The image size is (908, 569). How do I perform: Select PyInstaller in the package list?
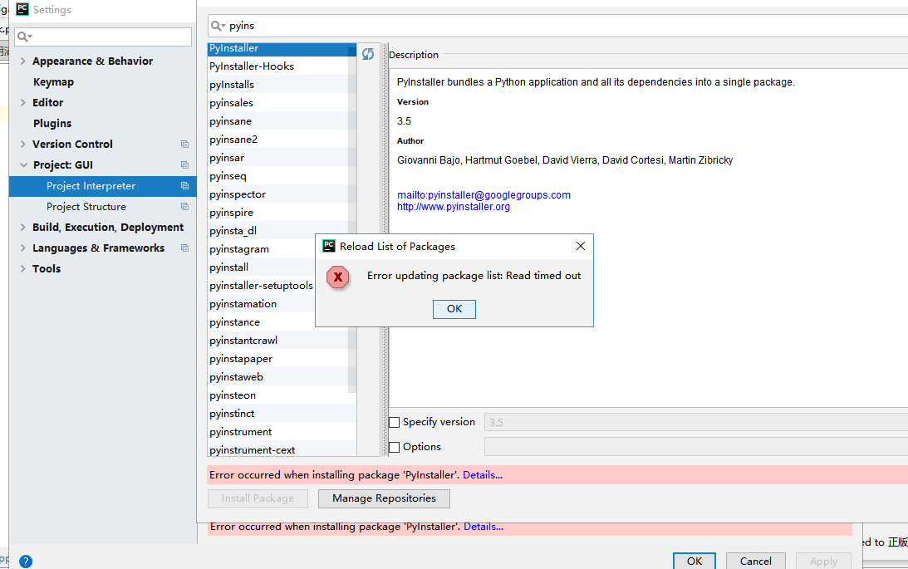[x=282, y=49]
